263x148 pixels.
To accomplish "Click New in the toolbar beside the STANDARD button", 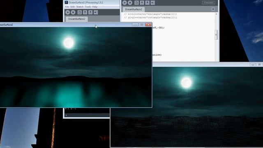I will click(x=136, y=3).
